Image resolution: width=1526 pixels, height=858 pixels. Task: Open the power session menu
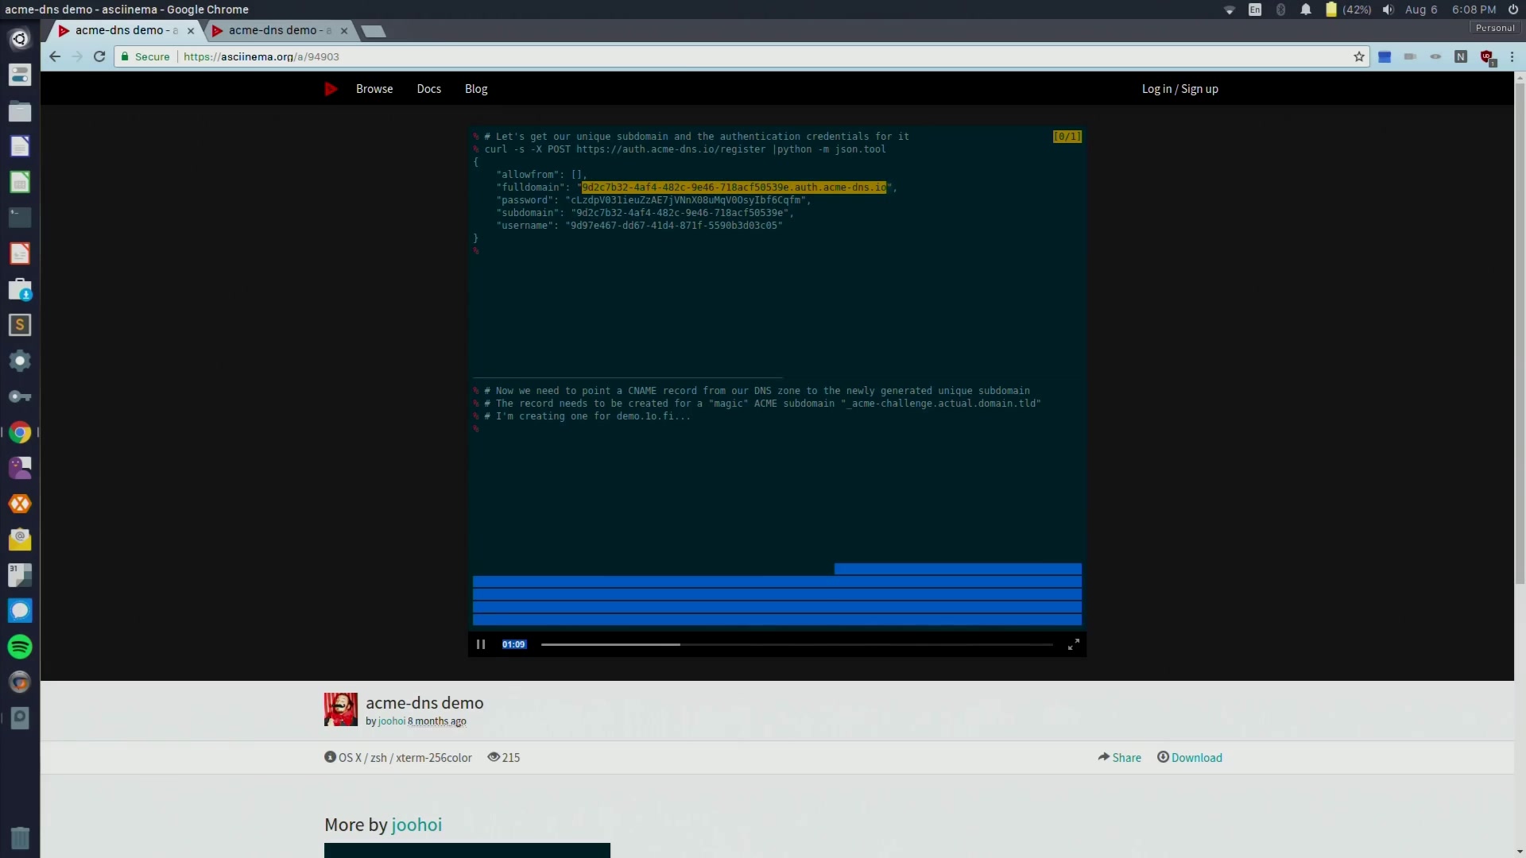pyautogui.click(x=1513, y=10)
